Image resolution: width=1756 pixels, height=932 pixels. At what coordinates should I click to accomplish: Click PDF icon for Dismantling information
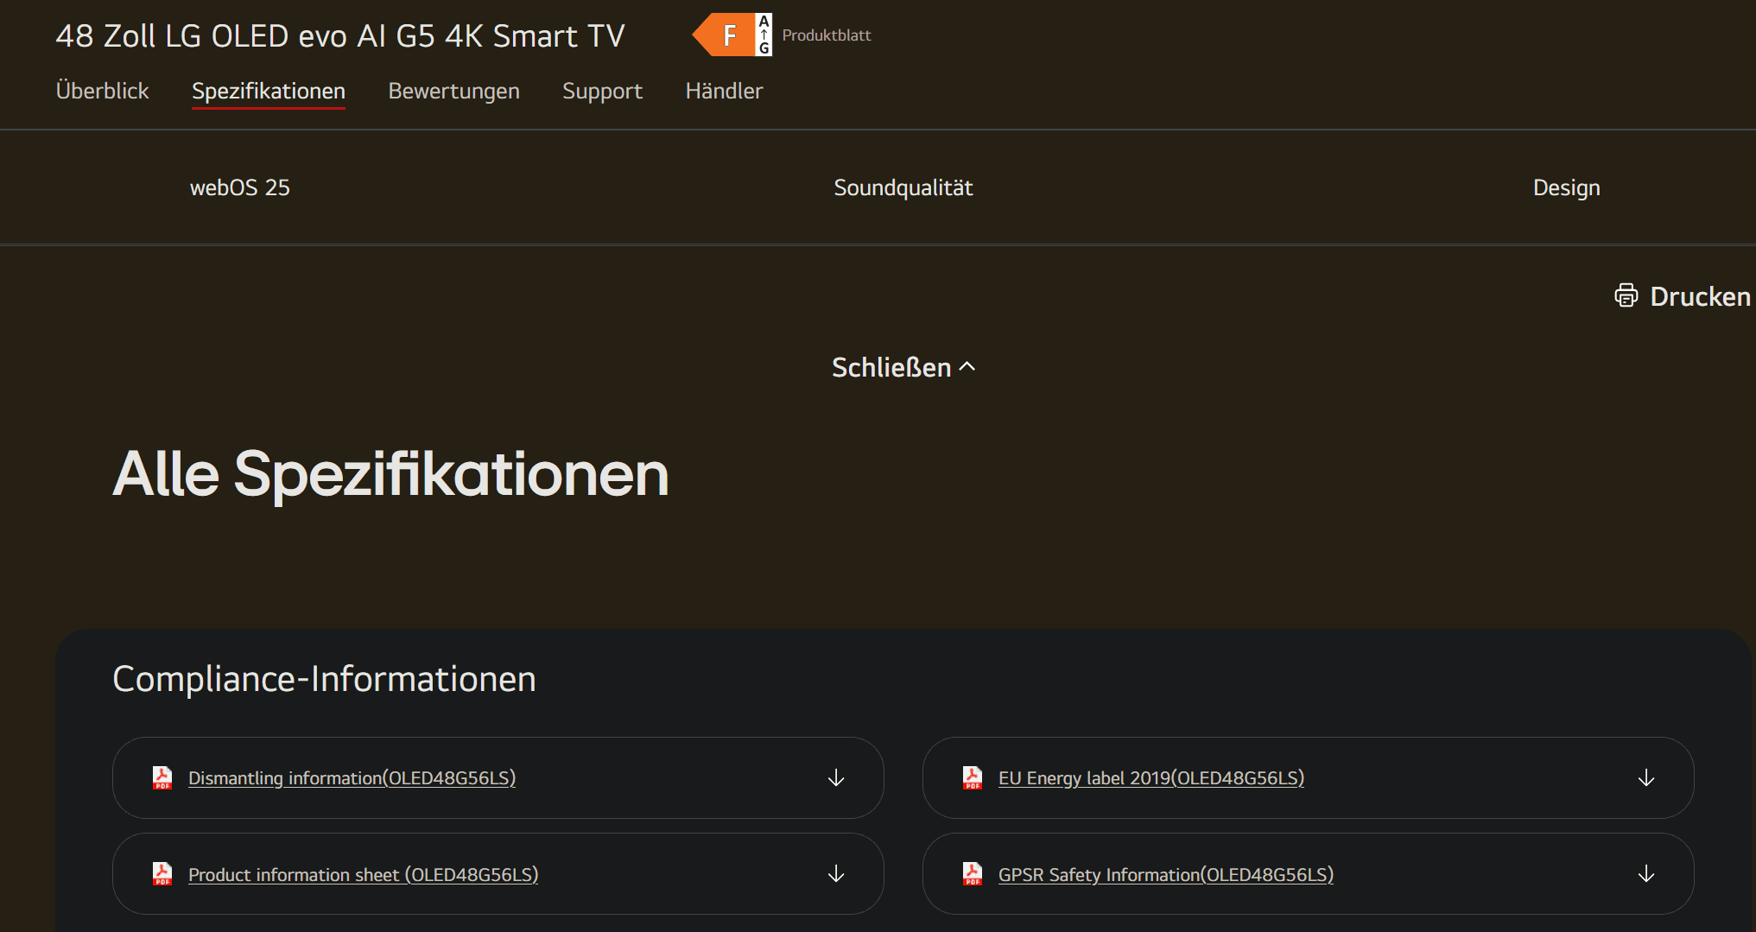pyautogui.click(x=162, y=778)
